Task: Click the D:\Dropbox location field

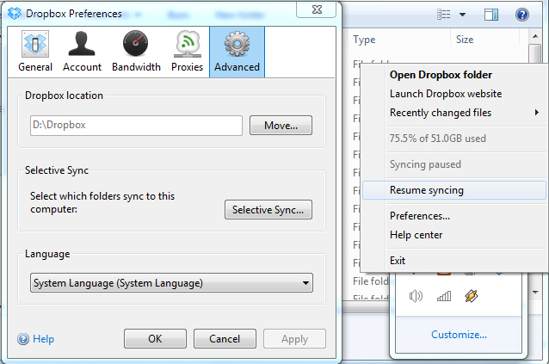Action: (x=136, y=126)
